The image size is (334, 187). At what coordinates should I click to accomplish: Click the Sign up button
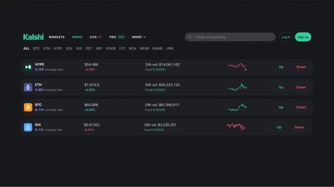pyautogui.click(x=303, y=37)
